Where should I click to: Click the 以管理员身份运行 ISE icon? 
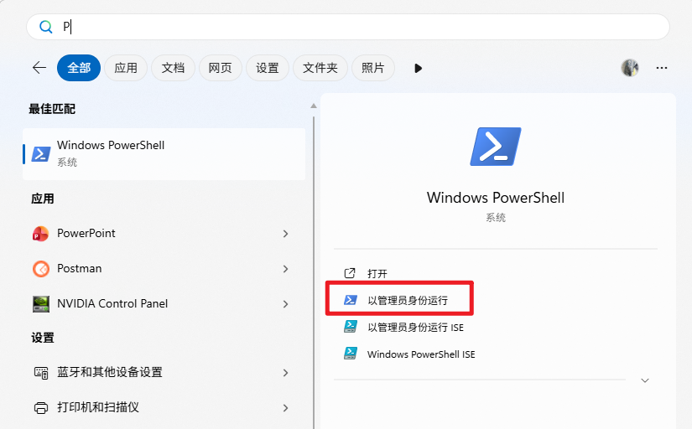pyautogui.click(x=351, y=327)
